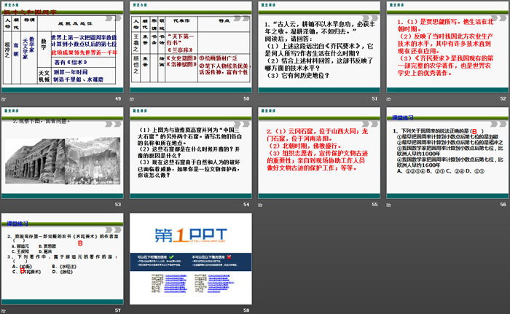Open slide 56 classroom exercise thumbnail

coord(445,152)
